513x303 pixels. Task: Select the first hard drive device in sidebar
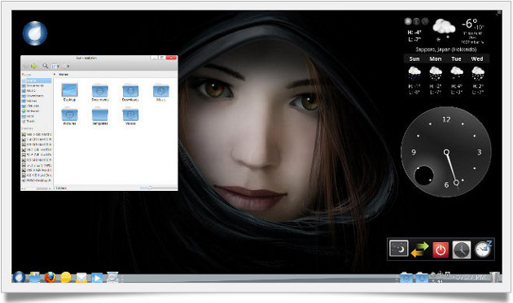tap(37, 134)
